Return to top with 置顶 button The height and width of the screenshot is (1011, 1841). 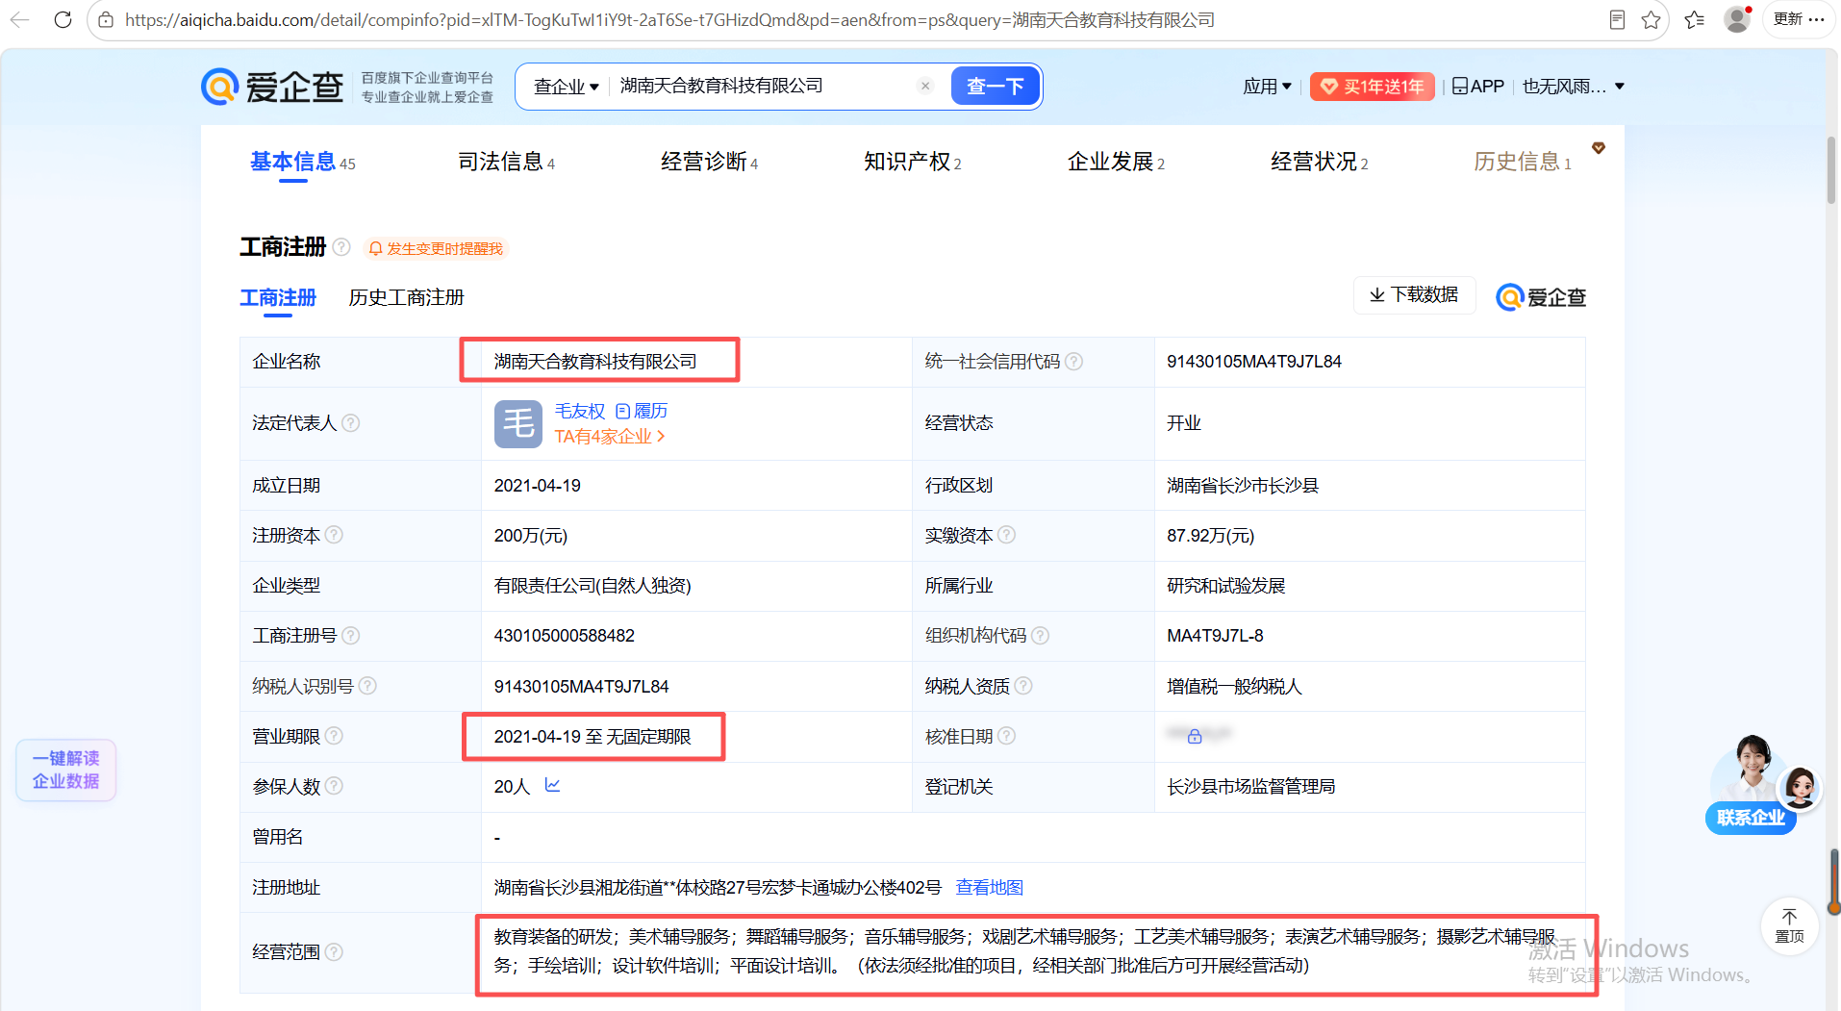(x=1790, y=926)
